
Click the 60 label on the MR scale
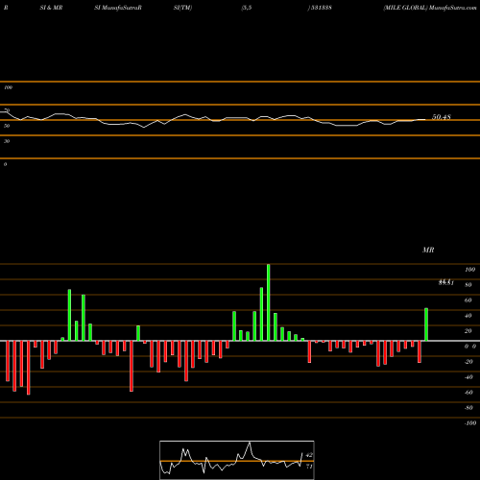point(468,300)
